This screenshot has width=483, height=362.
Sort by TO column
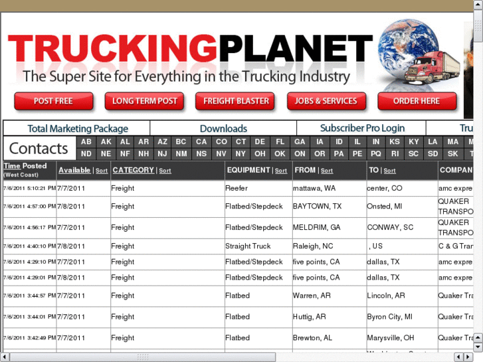click(389, 171)
